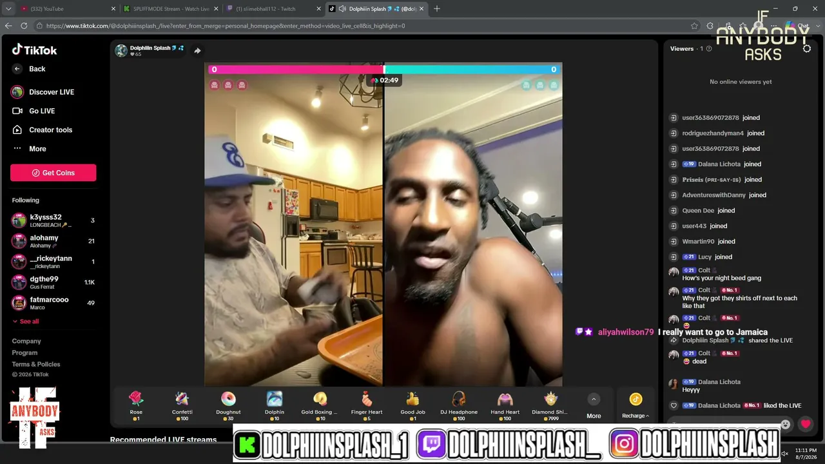
Task: Click Dalana Lichota's 'Heyyy' chat message
Action: pos(691,390)
